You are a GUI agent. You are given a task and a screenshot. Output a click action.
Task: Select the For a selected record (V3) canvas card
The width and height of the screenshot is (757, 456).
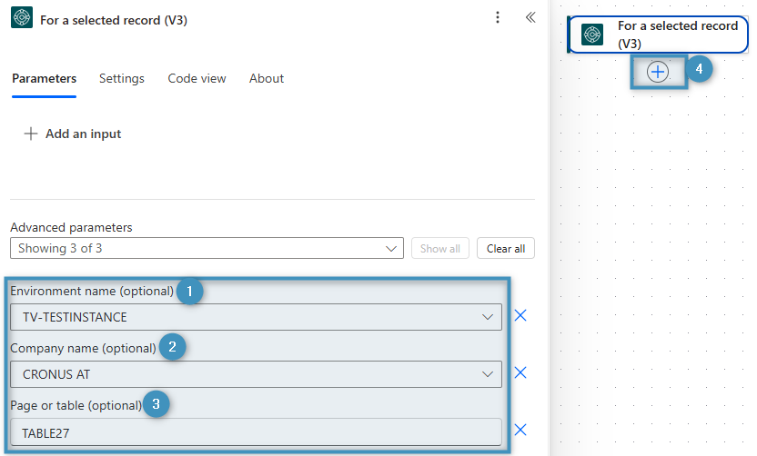pyautogui.click(x=659, y=35)
